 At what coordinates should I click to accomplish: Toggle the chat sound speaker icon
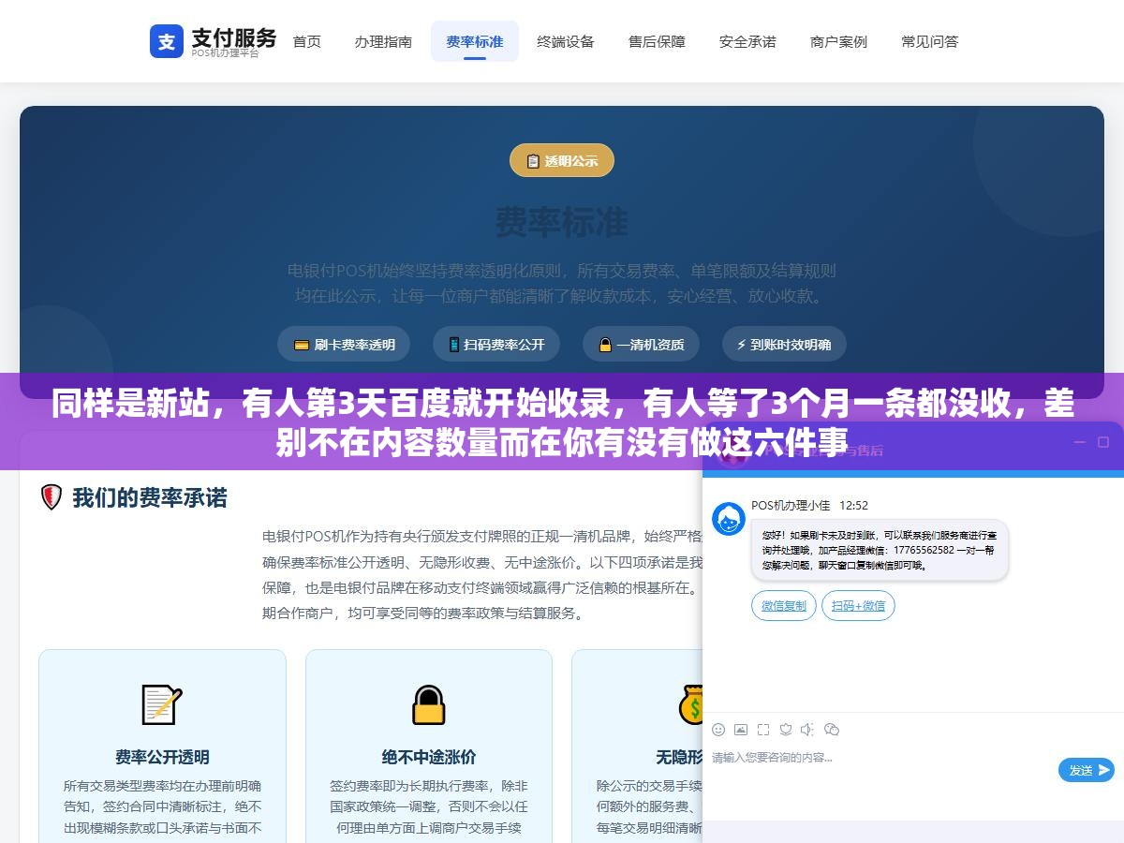808,729
